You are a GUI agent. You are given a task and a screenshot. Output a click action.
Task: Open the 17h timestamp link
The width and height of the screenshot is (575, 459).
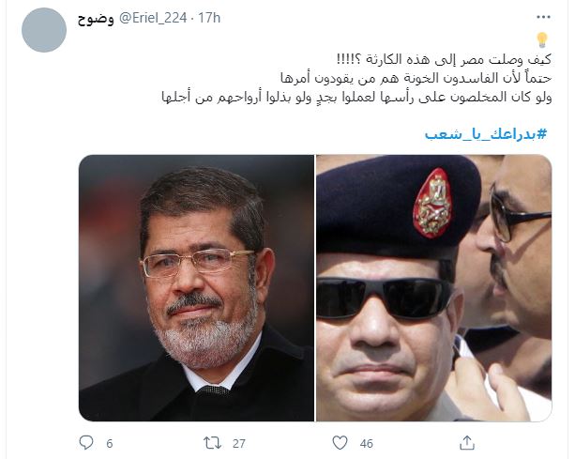click(x=209, y=18)
